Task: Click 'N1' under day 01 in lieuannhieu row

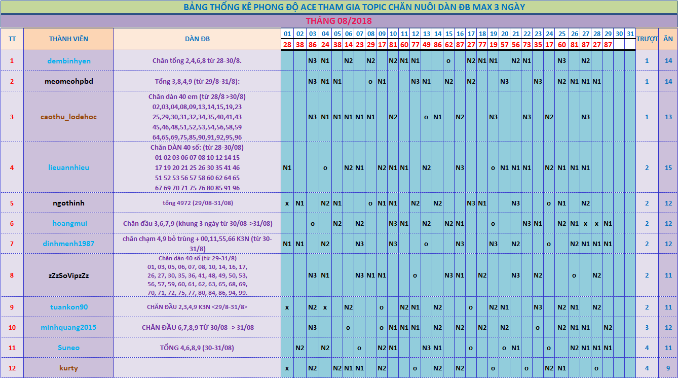Action: (x=287, y=167)
